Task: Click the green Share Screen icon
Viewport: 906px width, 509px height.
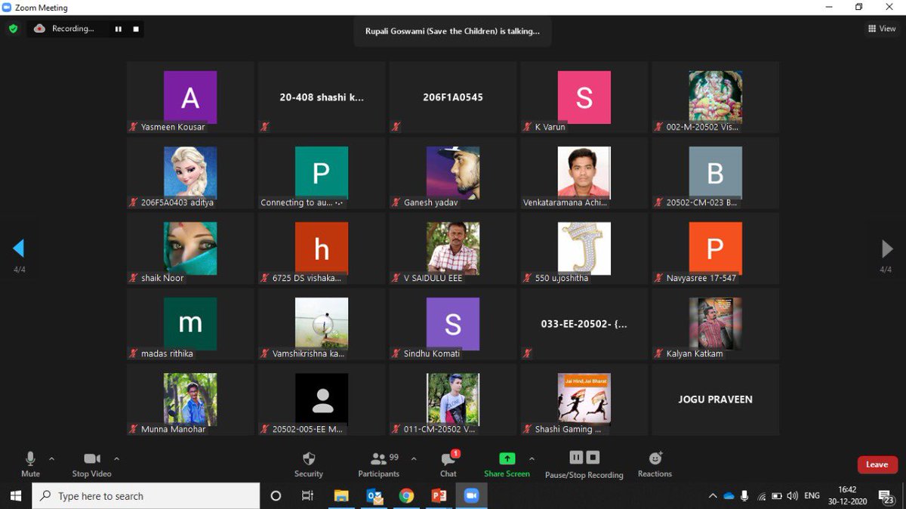Action: (507, 458)
